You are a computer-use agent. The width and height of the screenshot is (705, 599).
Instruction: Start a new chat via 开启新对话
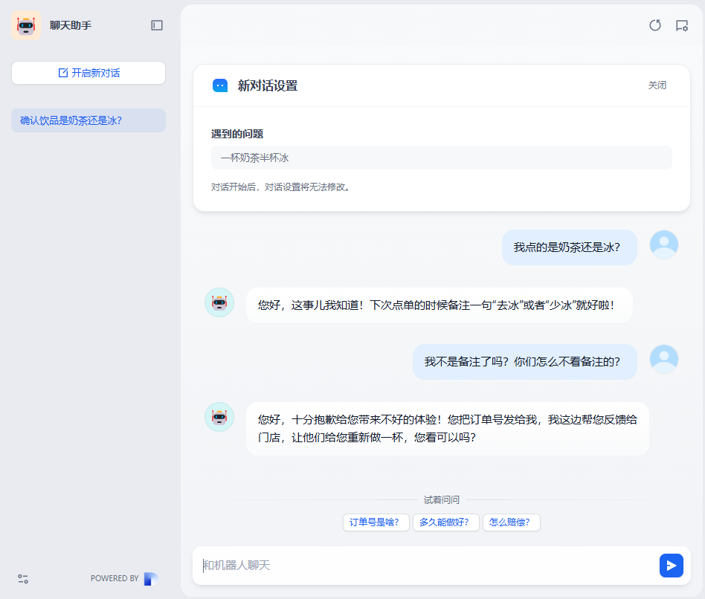coord(88,72)
